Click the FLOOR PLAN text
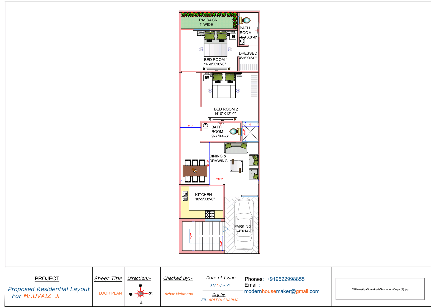The width and height of the screenshot is (436, 308). tap(109, 293)
